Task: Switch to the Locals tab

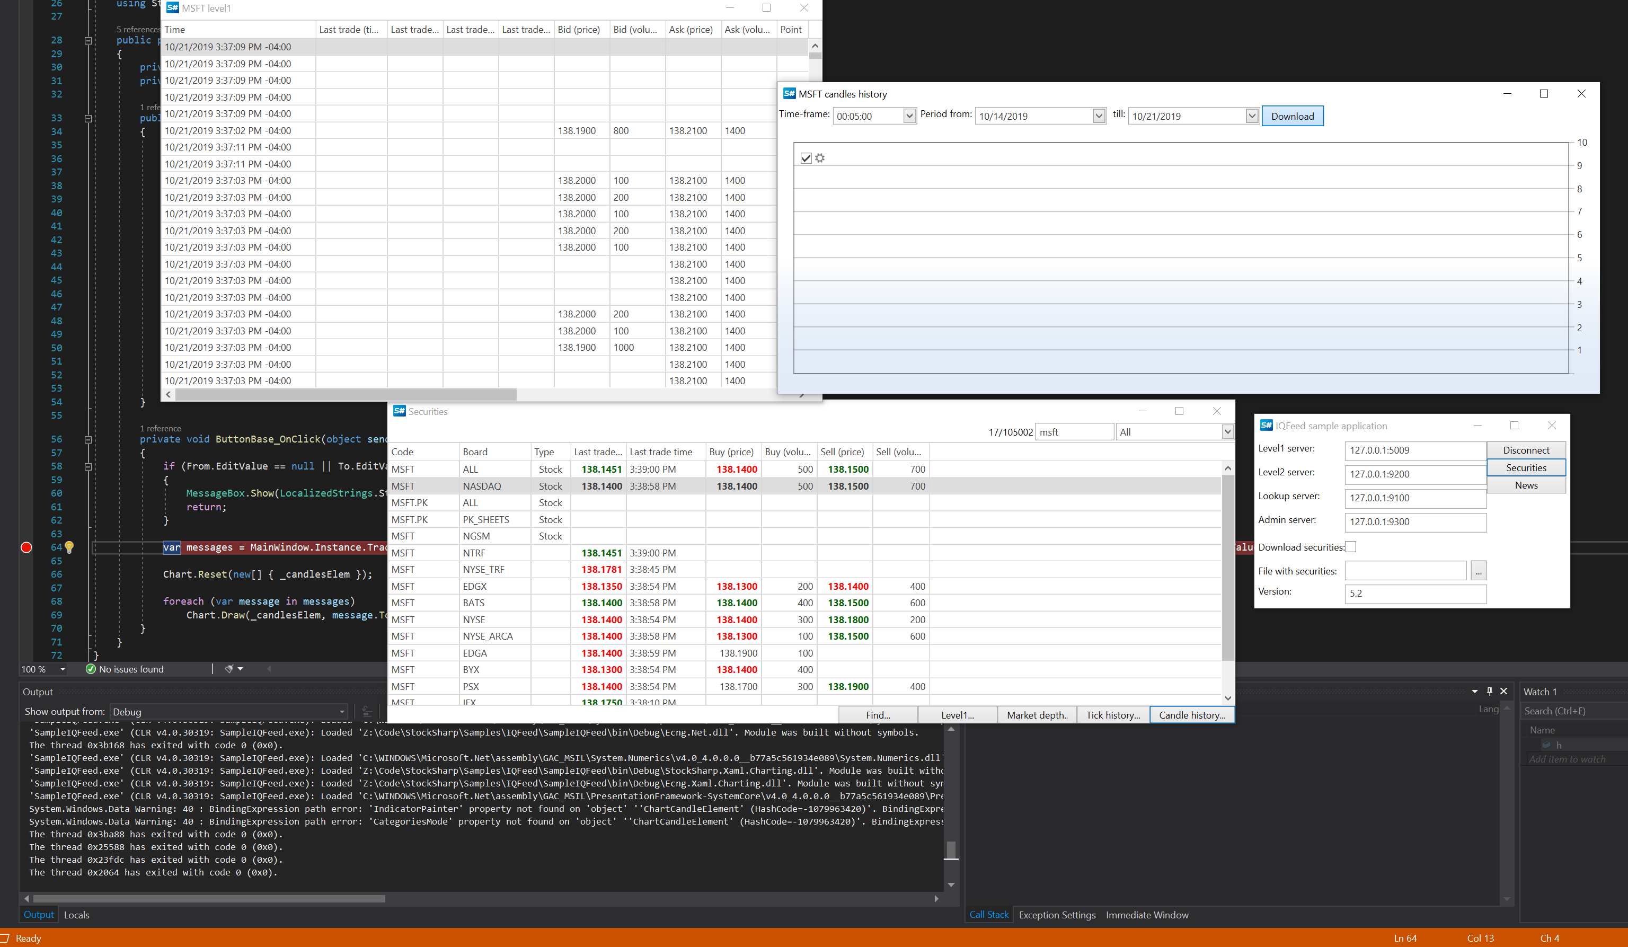Action: click(76, 914)
